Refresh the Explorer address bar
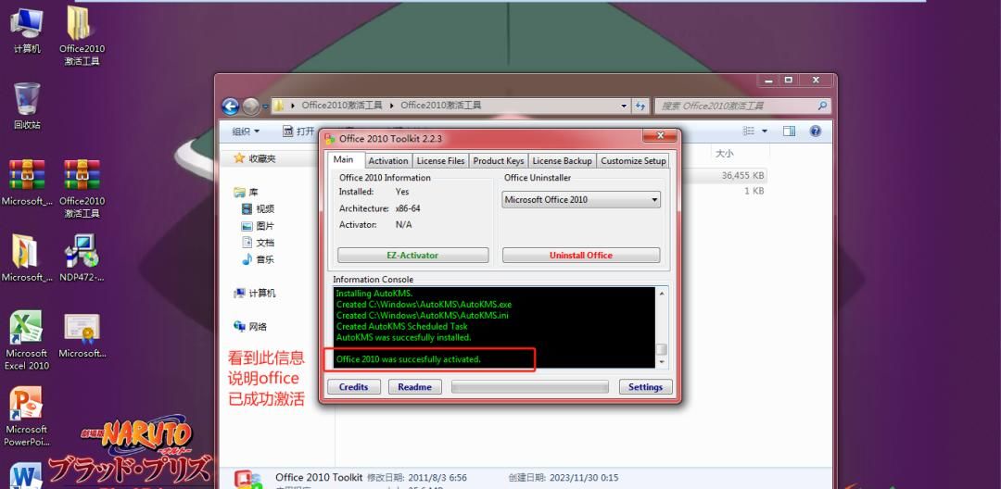Image resolution: width=1001 pixels, height=489 pixels. pyautogui.click(x=640, y=106)
